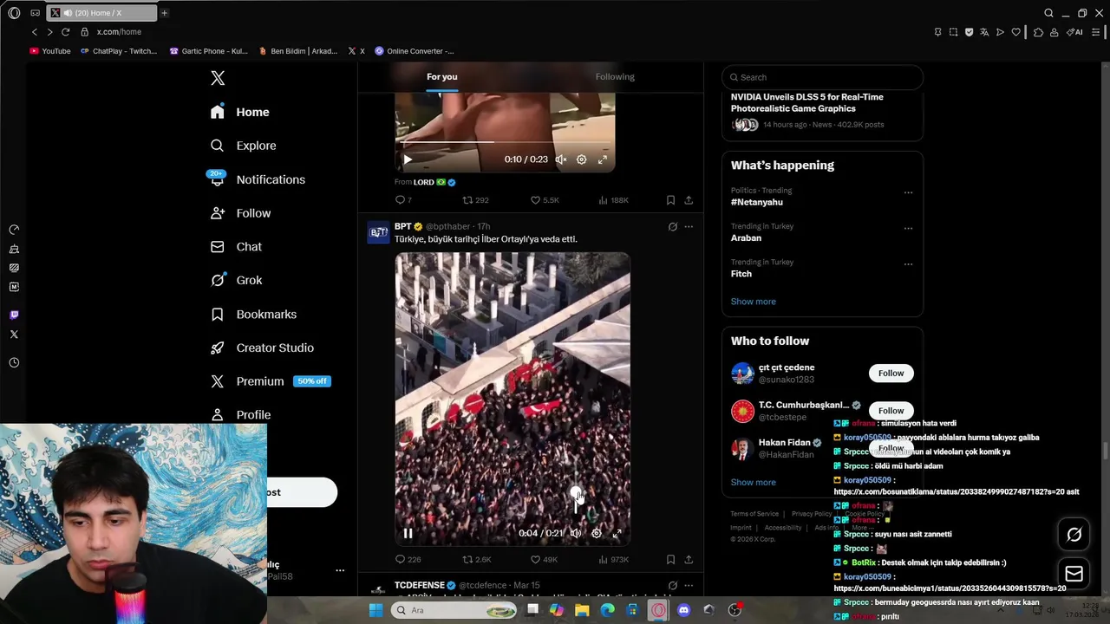
Task: Open more options for #Netanyahu trend
Action: 908,192
